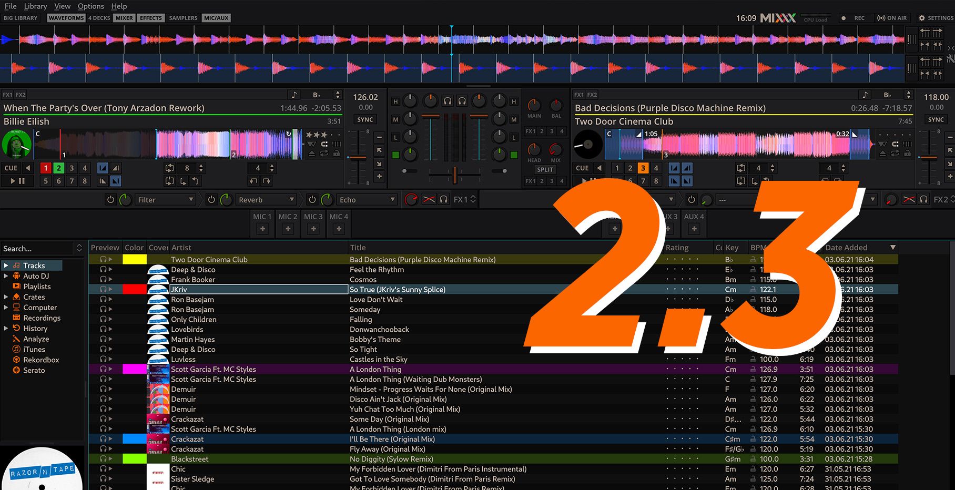Toggle play/pause on deck 1
Image resolution: width=955 pixels, height=490 pixels.
tap(17, 181)
